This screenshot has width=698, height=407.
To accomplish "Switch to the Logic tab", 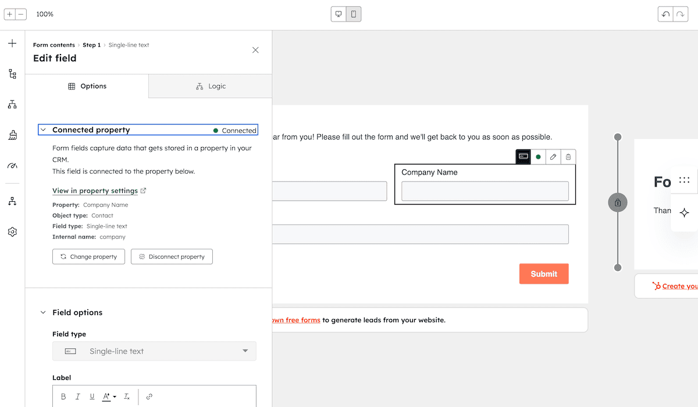I will [x=210, y=86].
